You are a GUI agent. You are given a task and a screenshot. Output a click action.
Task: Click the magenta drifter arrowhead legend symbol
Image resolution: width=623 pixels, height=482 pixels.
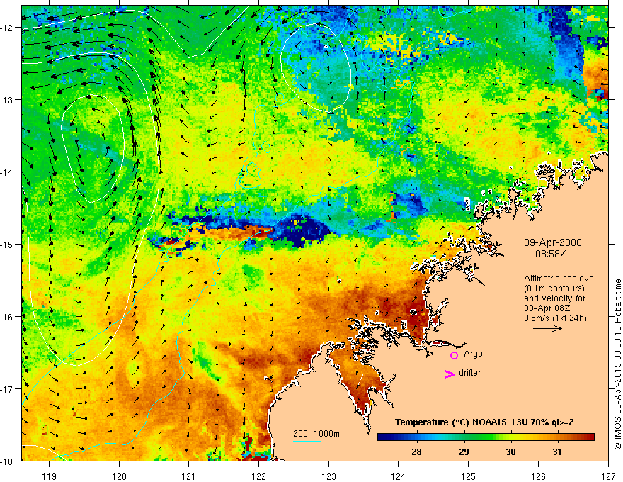(450, 374)
